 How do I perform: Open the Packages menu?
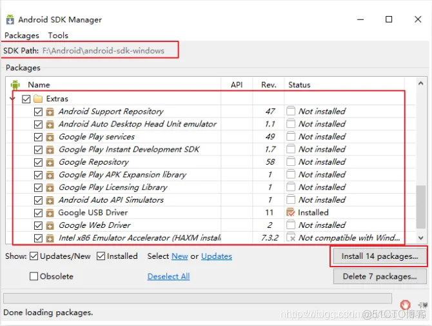coord(22,36)
